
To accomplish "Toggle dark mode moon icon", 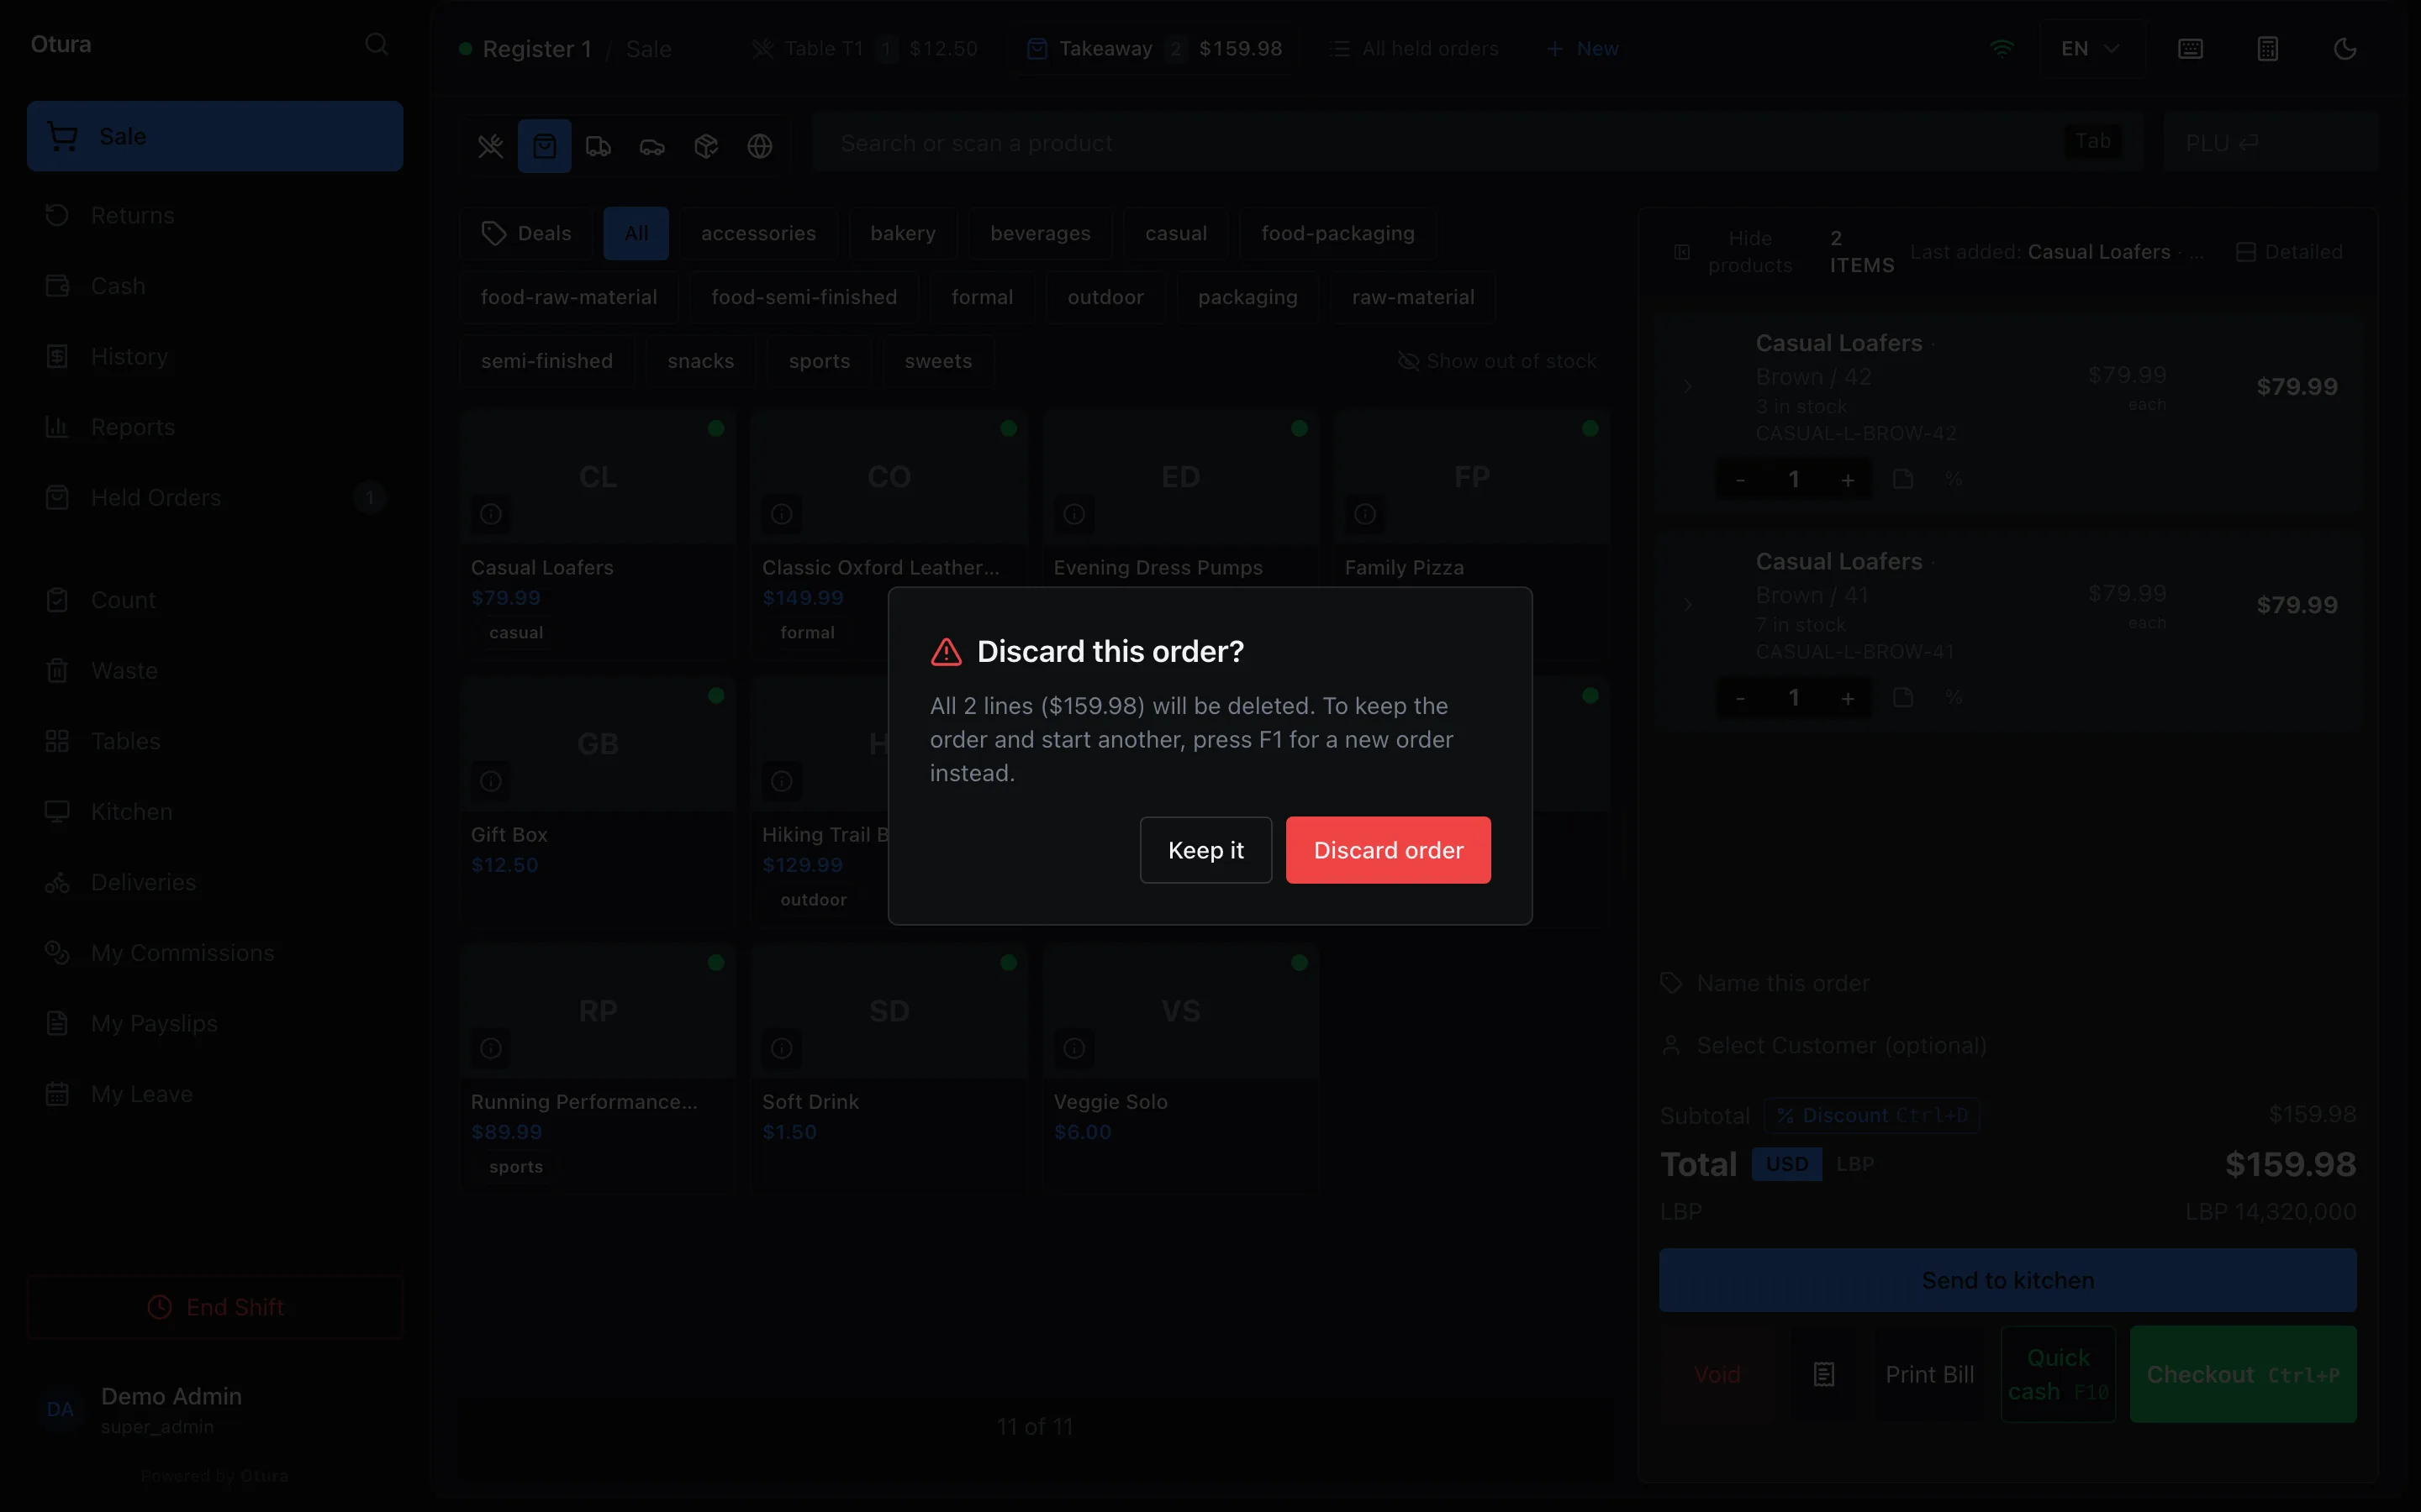I will [2345, 49].
